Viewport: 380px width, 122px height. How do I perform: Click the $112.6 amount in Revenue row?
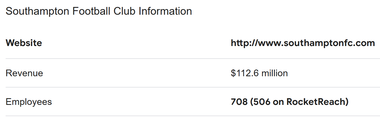(245, 73)
